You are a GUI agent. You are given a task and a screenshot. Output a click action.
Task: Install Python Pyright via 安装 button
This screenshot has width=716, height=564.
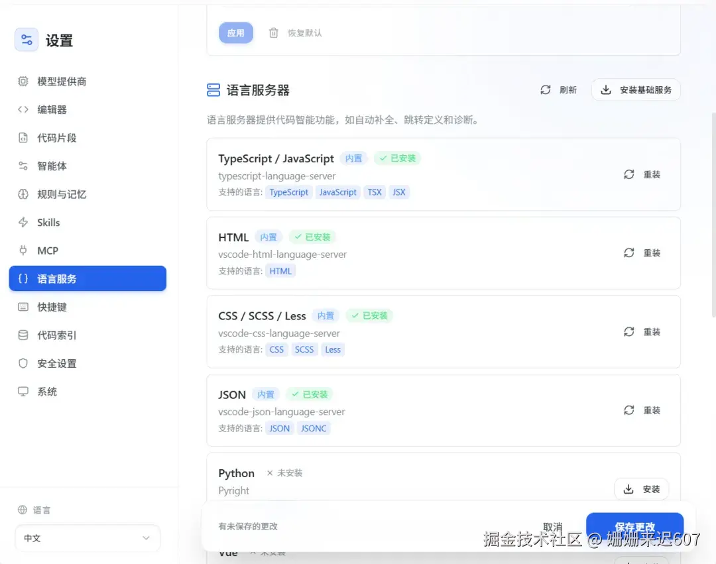tap(641, 488)
